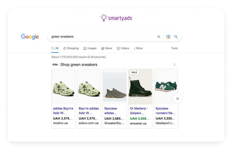Open search by image camera icon
Viewport: 232px width, 150px height.
(168, 37)
